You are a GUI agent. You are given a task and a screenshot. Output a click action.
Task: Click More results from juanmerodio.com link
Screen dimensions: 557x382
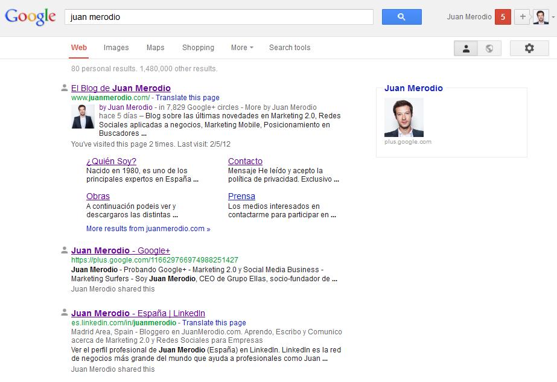[x=148, y=229]
